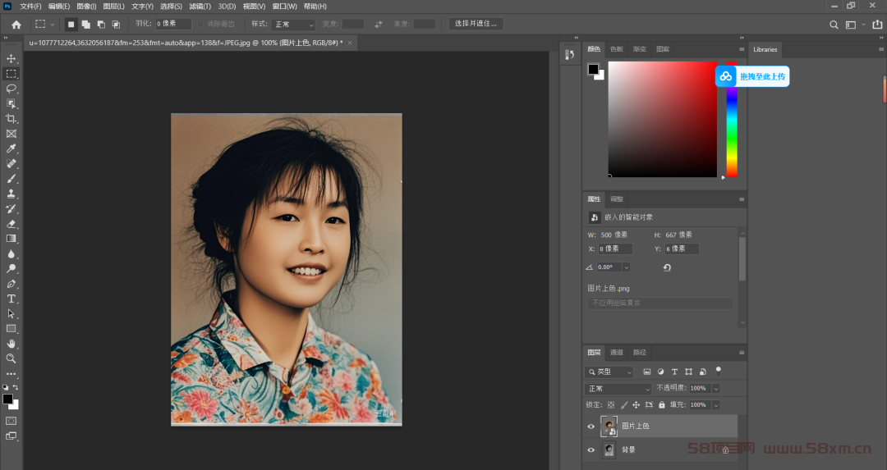Open the 样式 style dropdown

(294, 25)
